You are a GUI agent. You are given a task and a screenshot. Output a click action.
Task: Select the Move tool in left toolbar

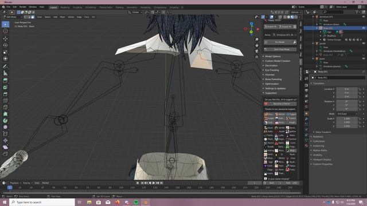[x=5, y=38]
